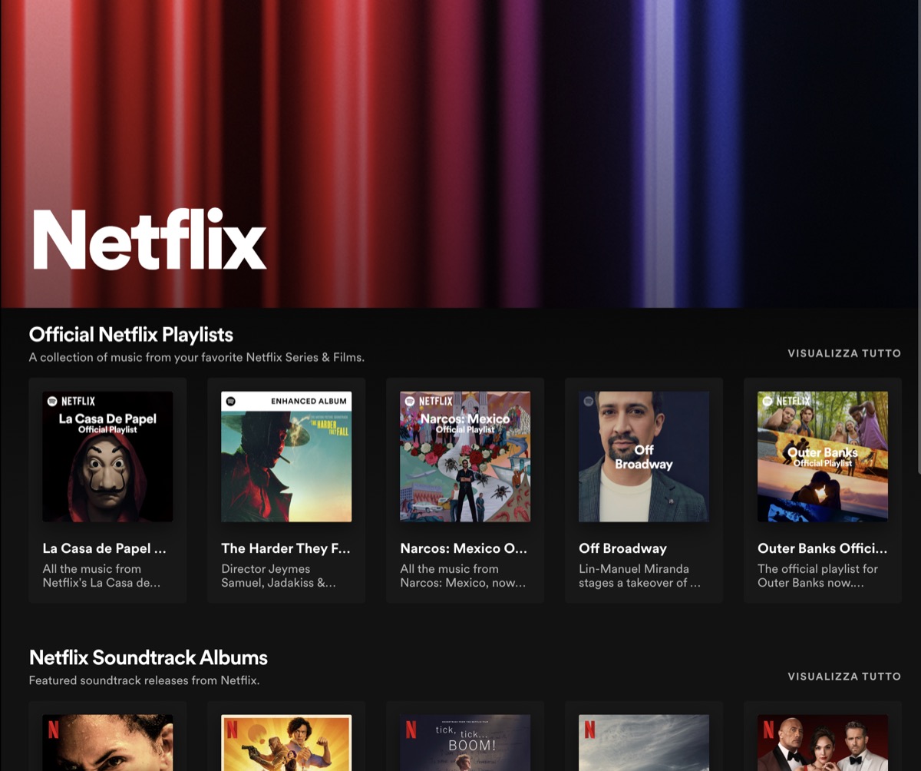
Task: Open the Netflix Soundtrack Albums section heading
Action: point(148,658)
